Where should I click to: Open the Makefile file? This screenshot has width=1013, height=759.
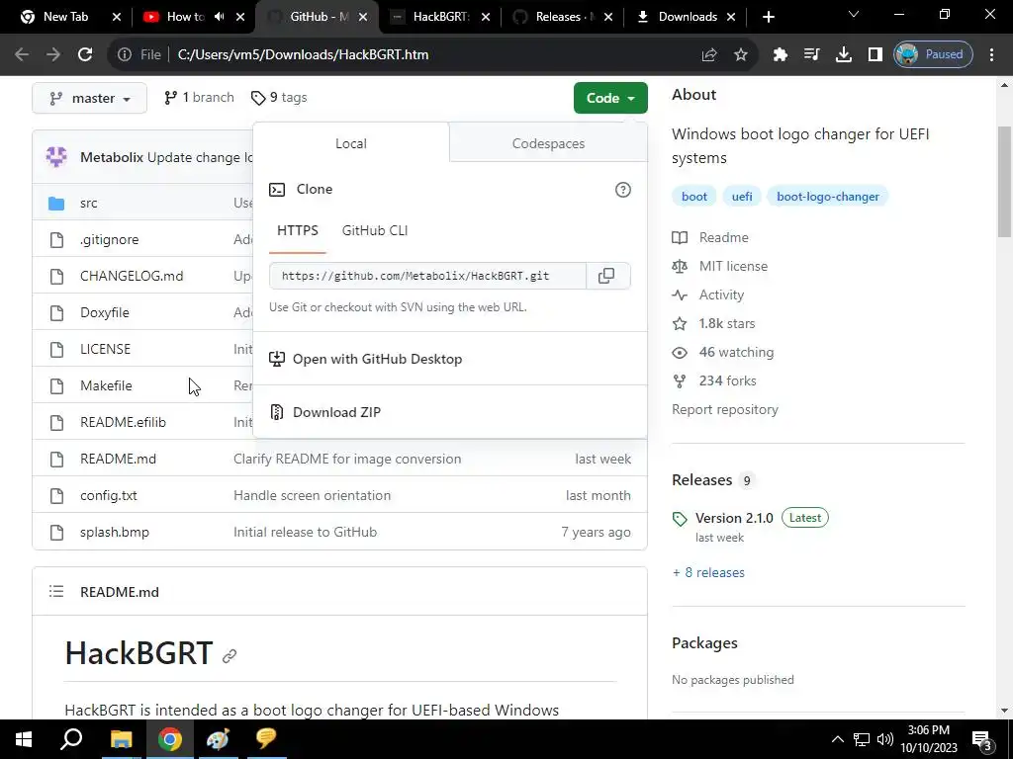tap(106, 385)
